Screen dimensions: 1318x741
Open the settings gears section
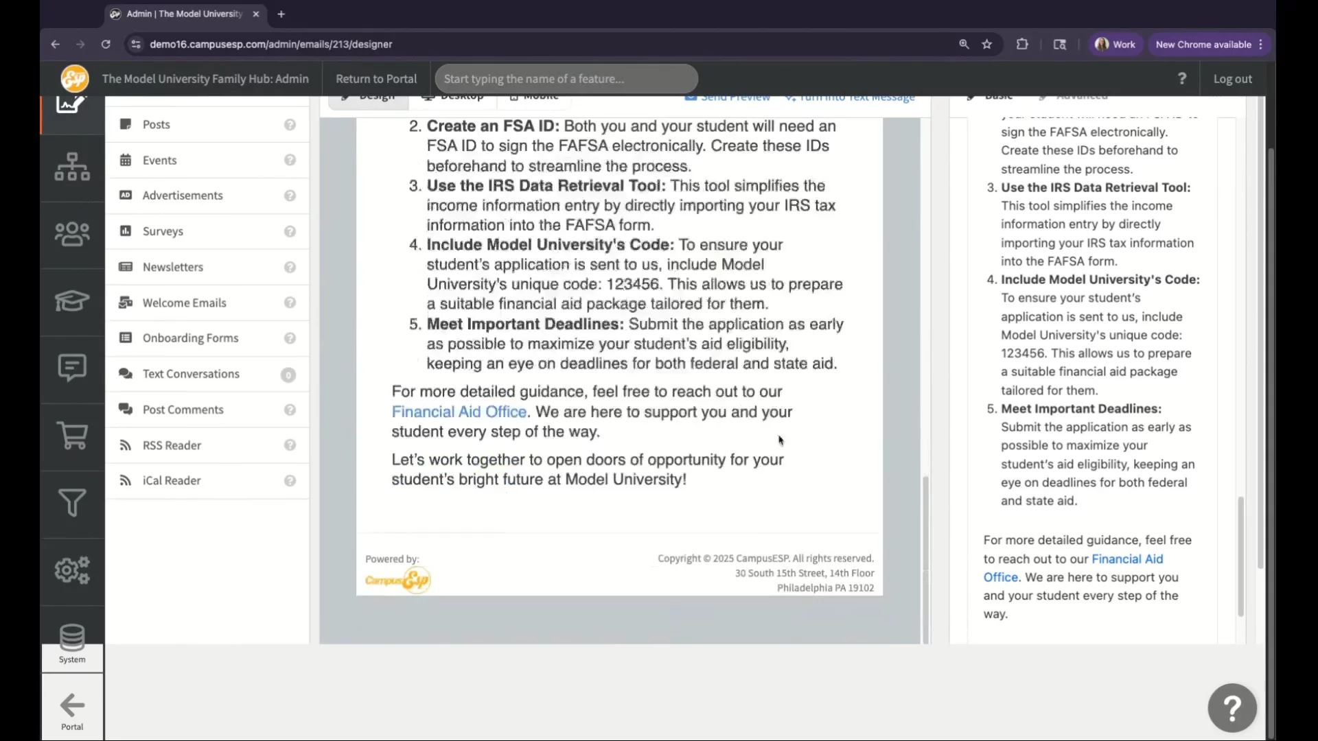tap(72, 570)
